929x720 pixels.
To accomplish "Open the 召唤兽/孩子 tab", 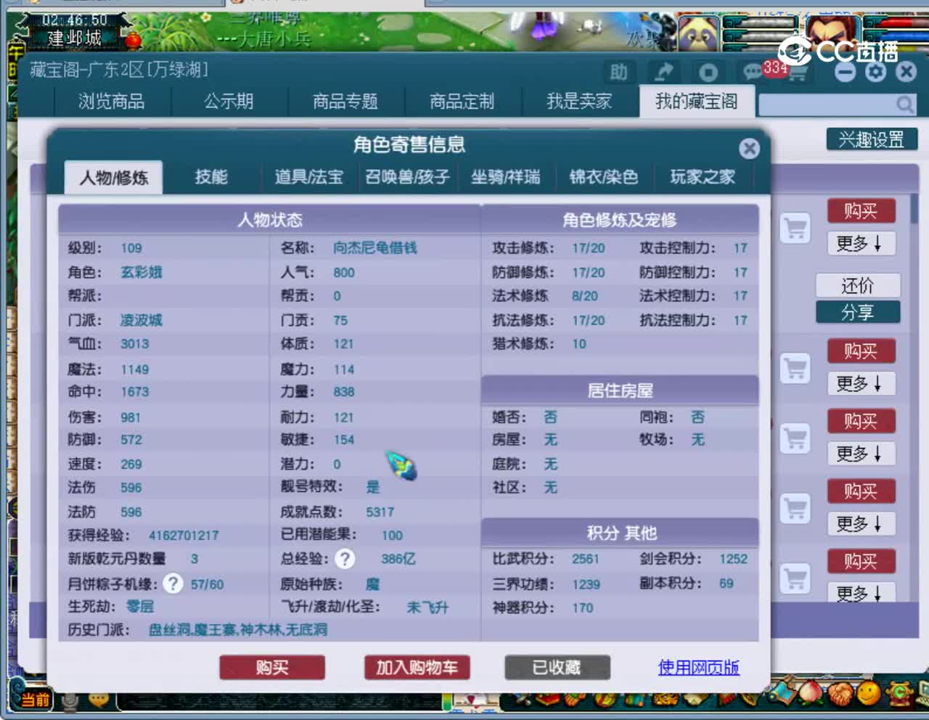I will click(408, 177).
